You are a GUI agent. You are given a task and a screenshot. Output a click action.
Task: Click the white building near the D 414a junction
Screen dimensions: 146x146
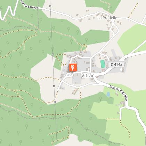[x=121, y=69]
